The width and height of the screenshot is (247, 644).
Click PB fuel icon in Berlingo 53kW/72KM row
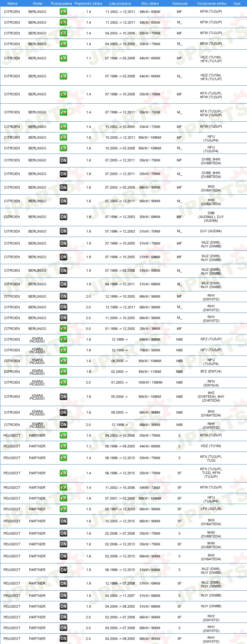pyautogui.click(x=63, y=127)
